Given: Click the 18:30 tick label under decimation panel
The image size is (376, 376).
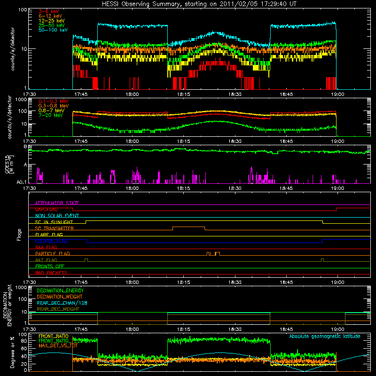Looking at the screenshot, I should [235, 329].
